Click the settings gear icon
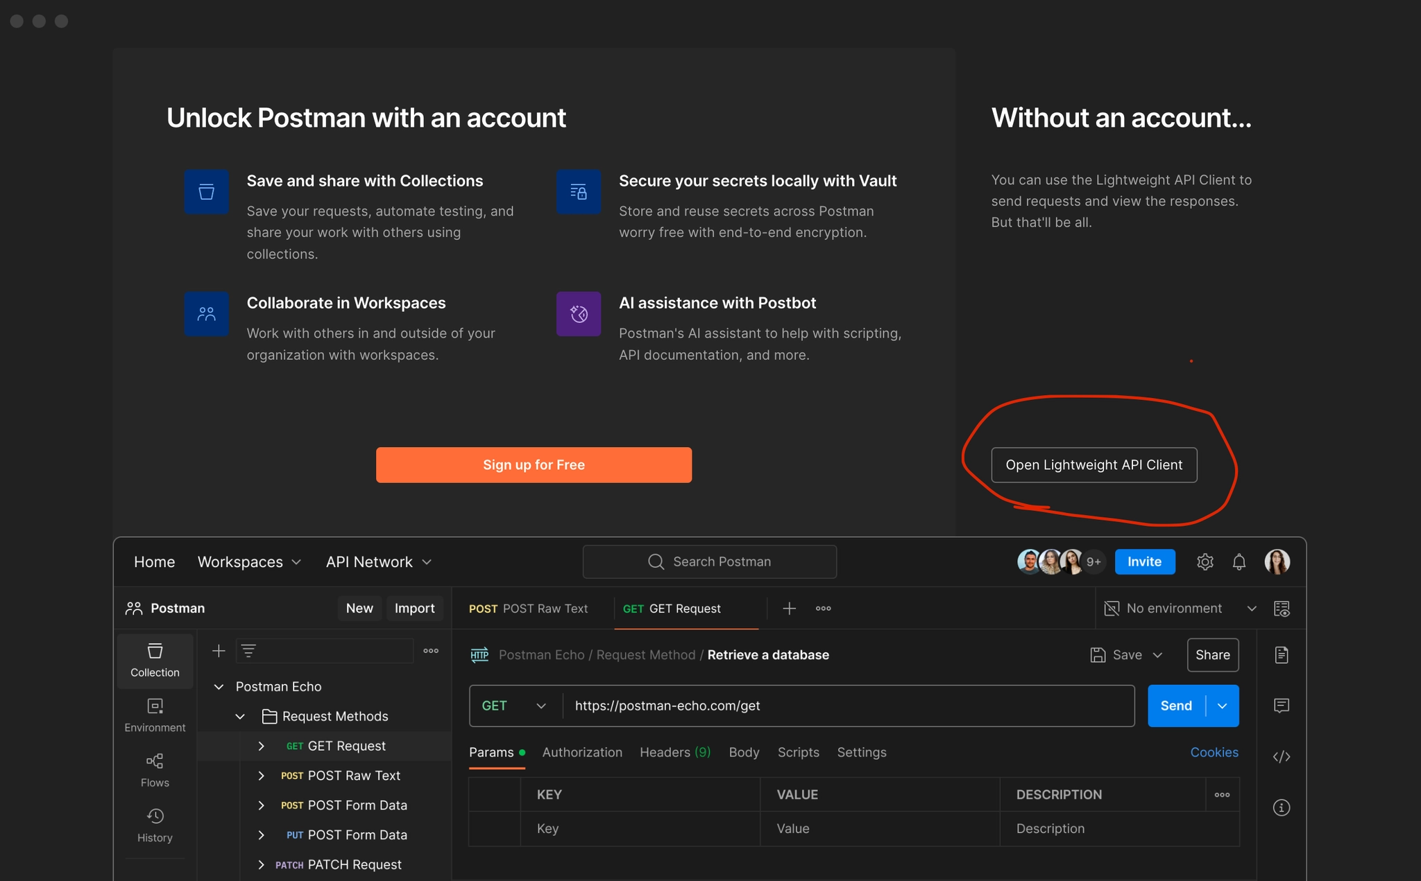The width and height of the screenshot is (1421, 881). [x=1205, y=561]
